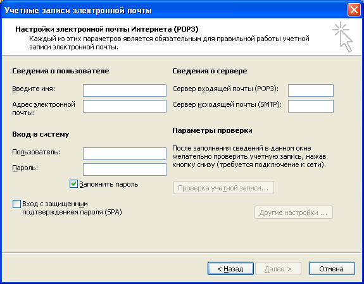Focus the Введите имя input field
This screenshot has width=364, height=284.
click(x=125, y=90)
